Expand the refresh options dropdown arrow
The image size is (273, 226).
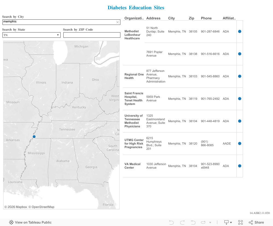pyautogui.click(x=210, y=223)
